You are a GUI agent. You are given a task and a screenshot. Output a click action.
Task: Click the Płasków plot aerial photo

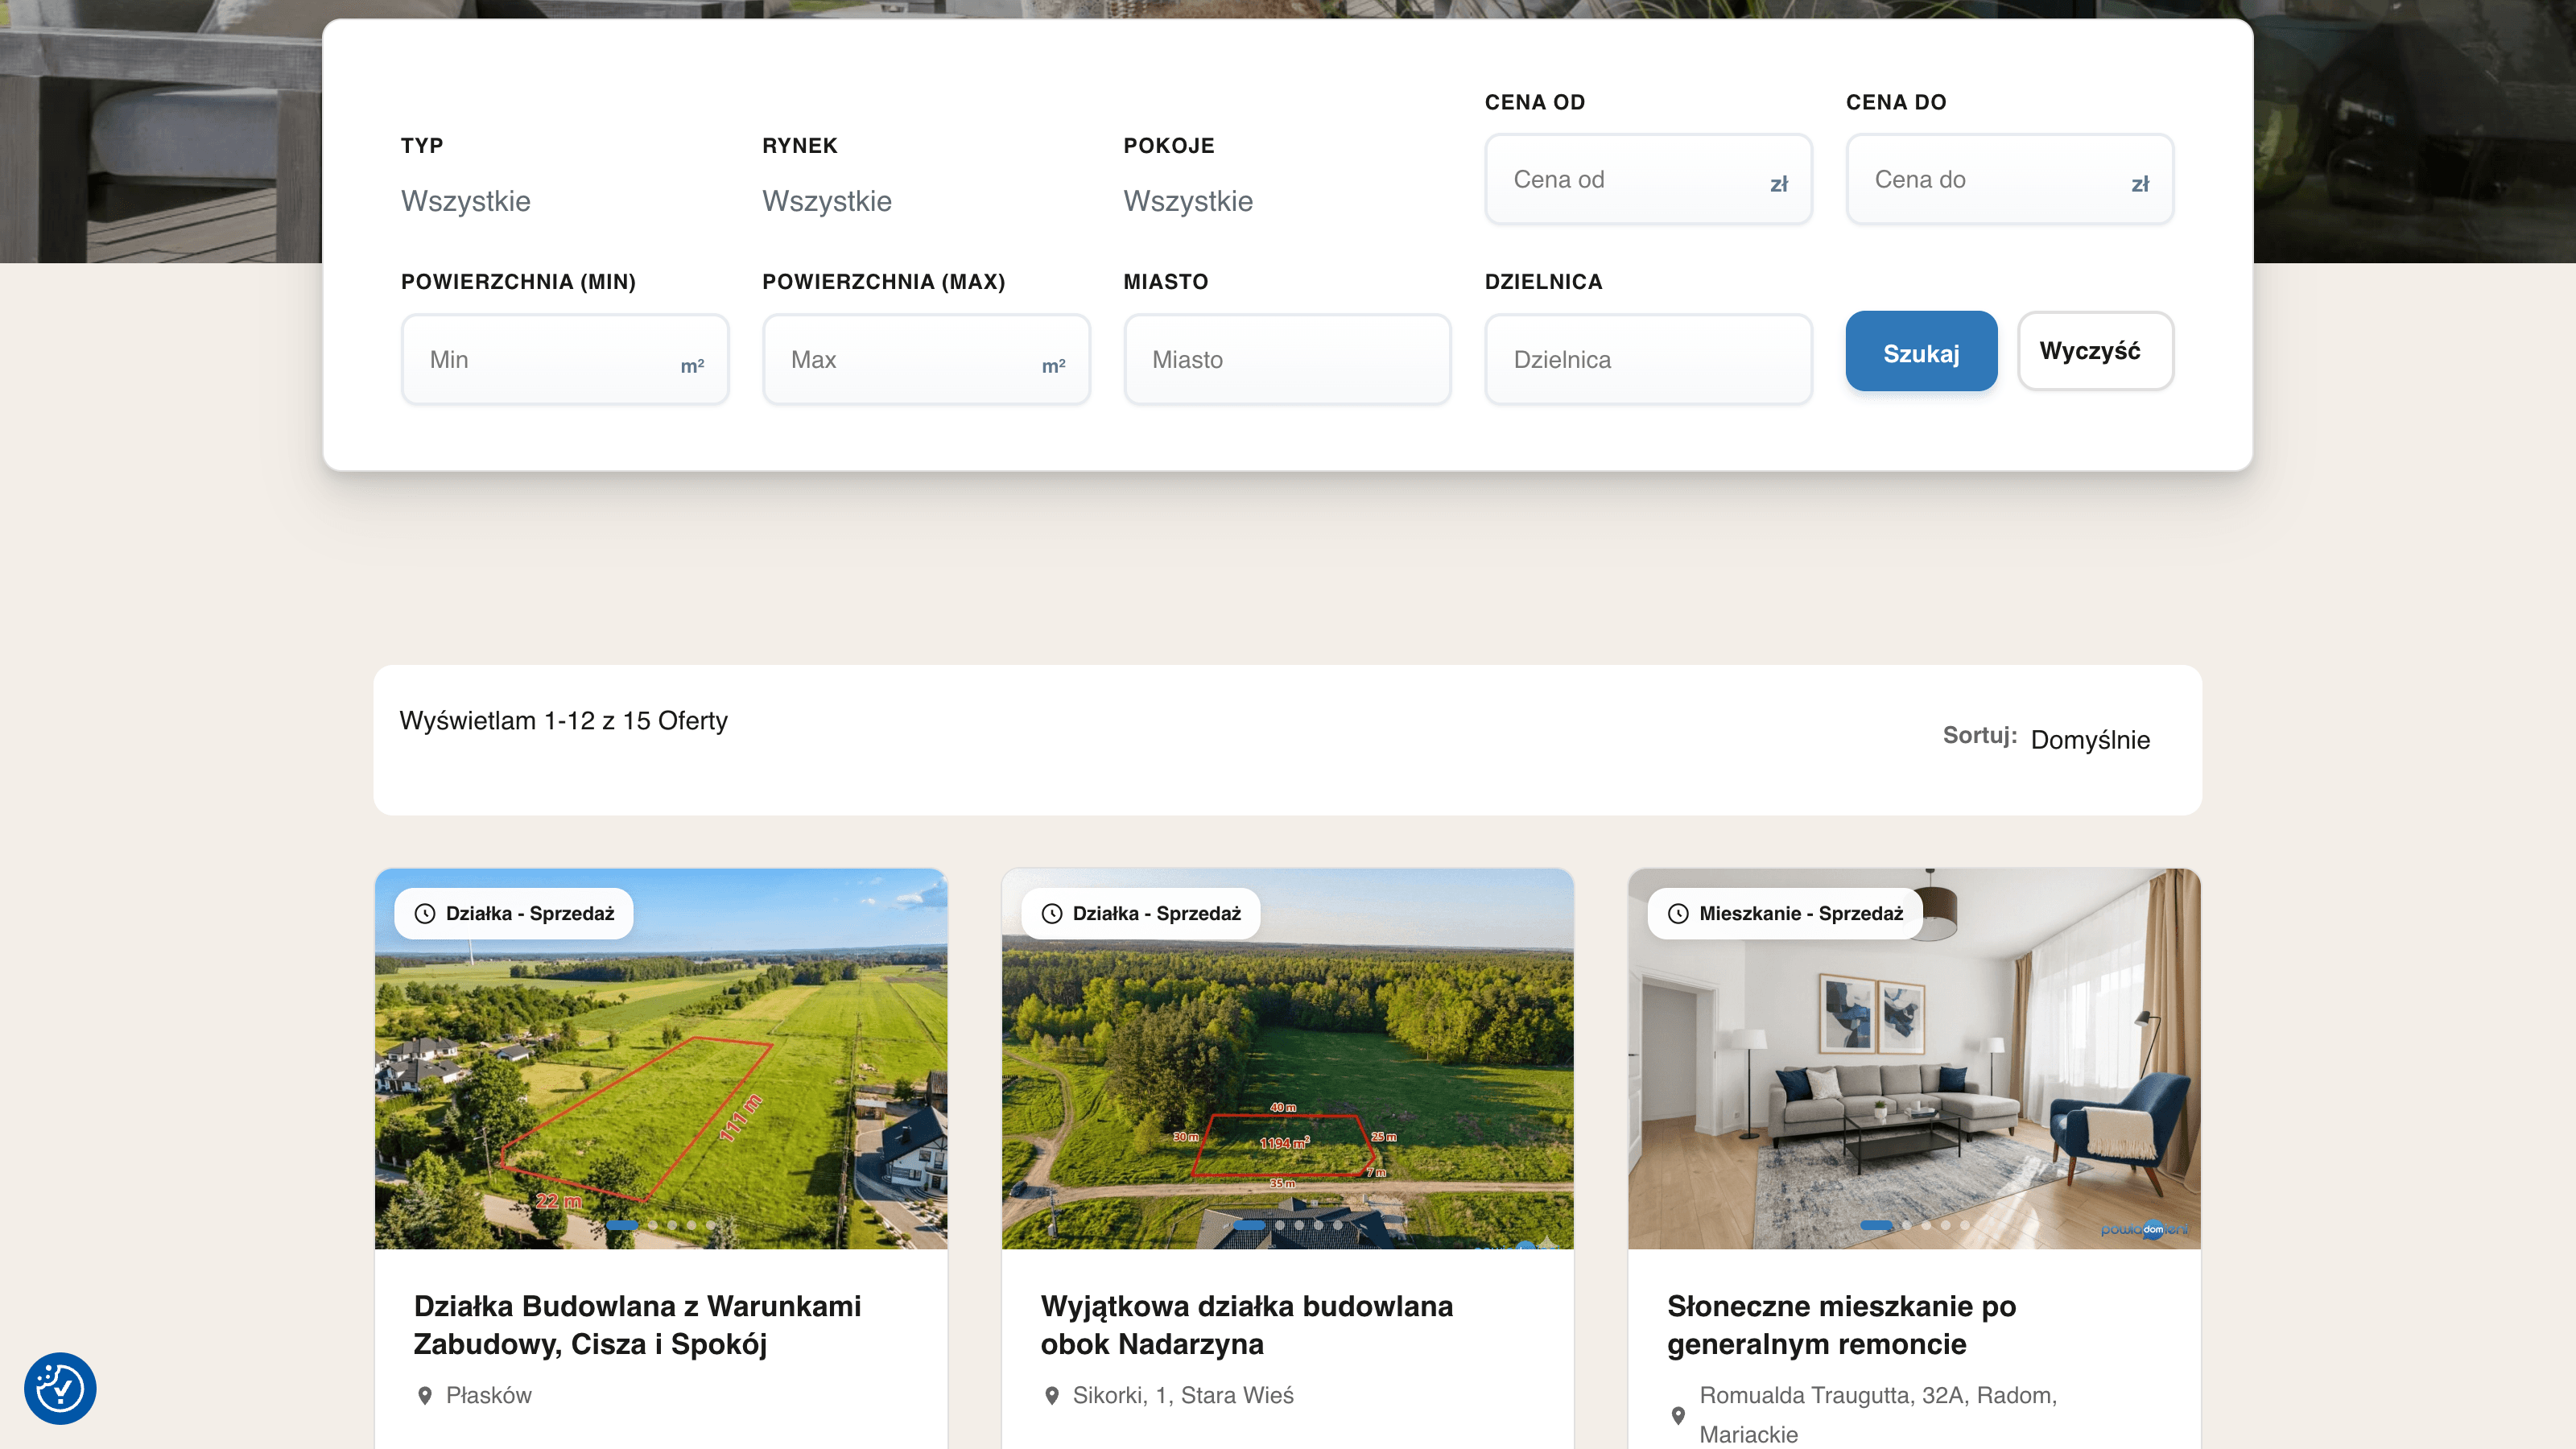661,1058
